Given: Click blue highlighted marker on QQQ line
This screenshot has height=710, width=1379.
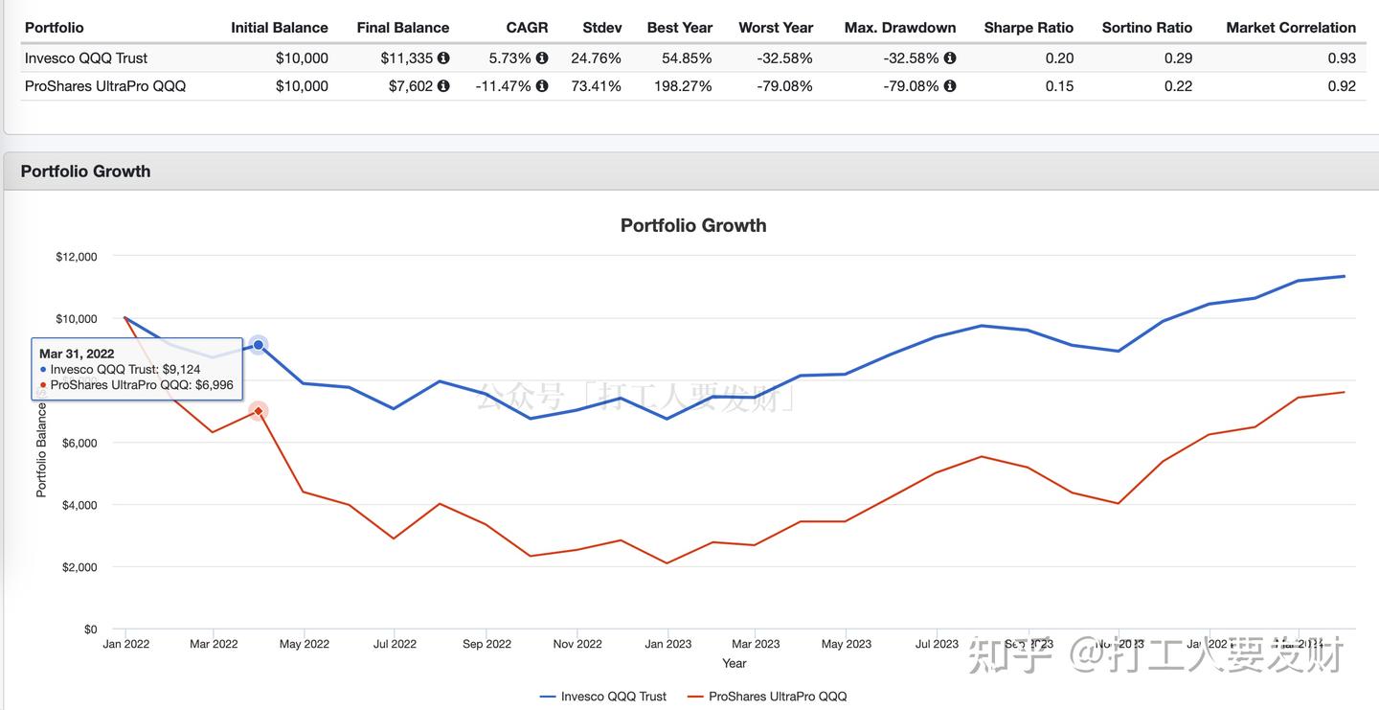Looking at the screenshot, I should click(x=259, y=345).
